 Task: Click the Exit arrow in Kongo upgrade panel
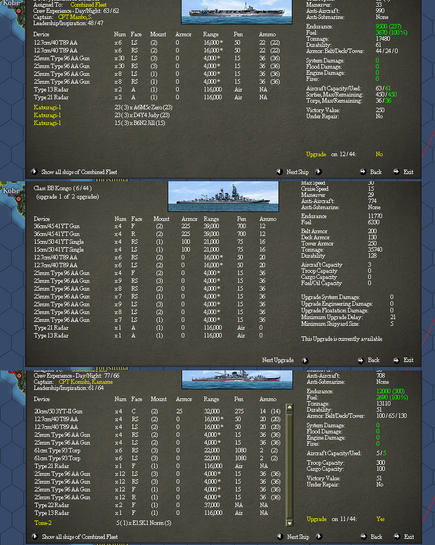[x=396, y=360]
